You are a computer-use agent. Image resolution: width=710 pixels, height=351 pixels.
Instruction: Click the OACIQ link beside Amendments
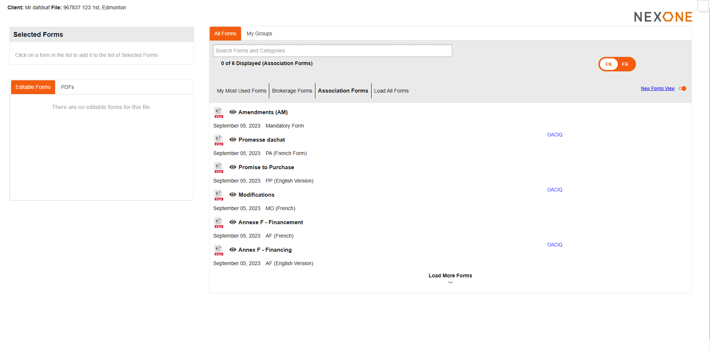pos(555,135)
